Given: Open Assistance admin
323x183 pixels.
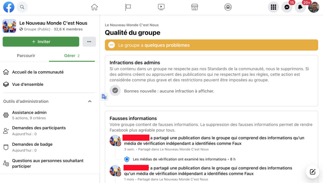Looking at the screenshot, I should click(48, 115).
